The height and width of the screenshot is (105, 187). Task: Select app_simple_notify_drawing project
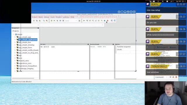29,50
